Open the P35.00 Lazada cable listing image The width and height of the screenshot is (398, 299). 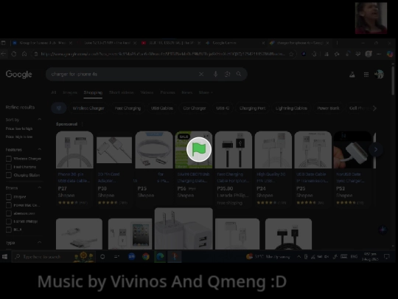pyautogui.click(x=234, y=150)
